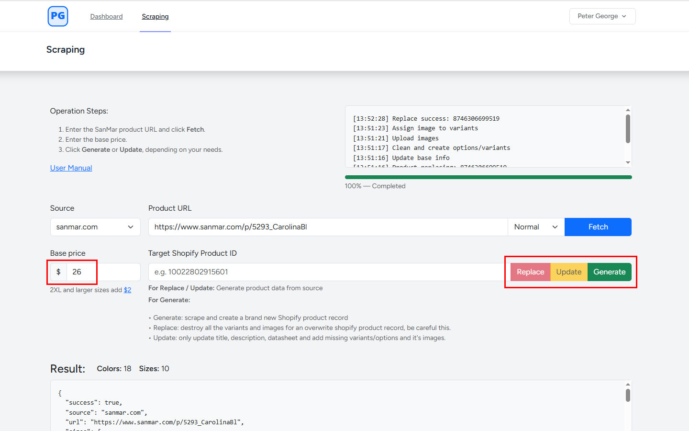Screen dimensions: 689x431
Task: Click into the Product URL field
Action: [x=328, y=227]
